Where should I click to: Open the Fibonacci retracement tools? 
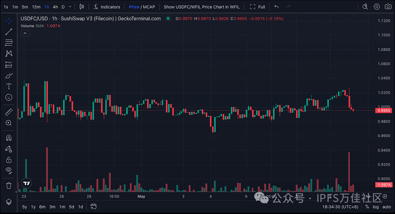coord(9,42)
